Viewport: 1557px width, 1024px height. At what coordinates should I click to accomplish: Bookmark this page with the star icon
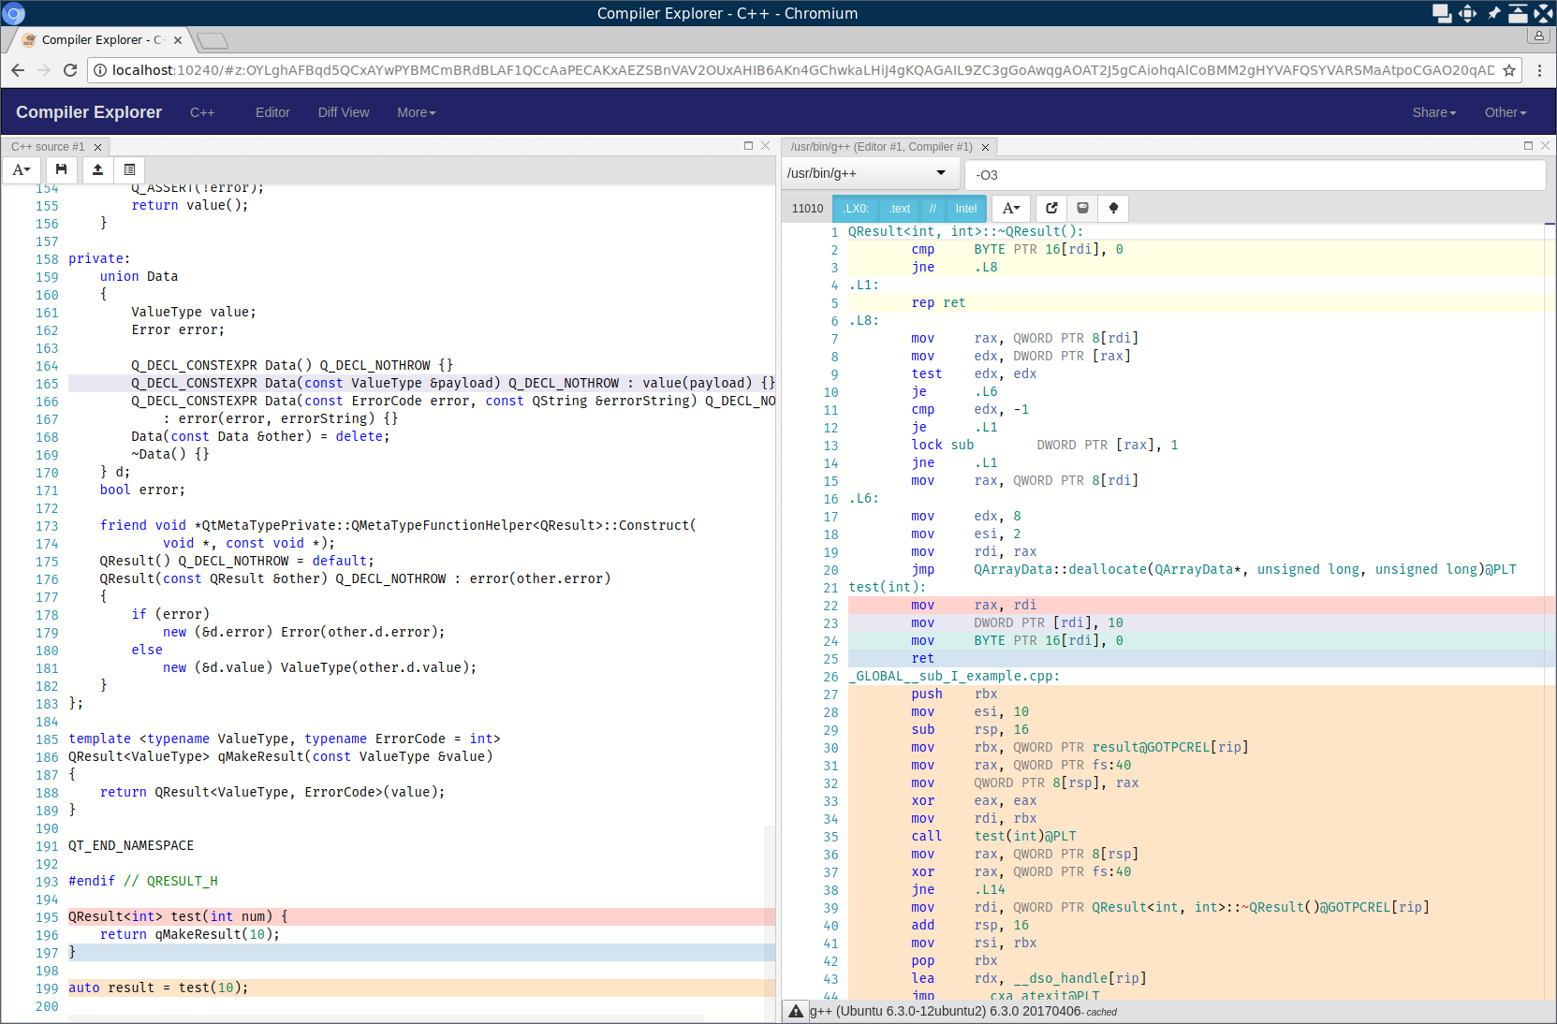(x=1509, y=70)
